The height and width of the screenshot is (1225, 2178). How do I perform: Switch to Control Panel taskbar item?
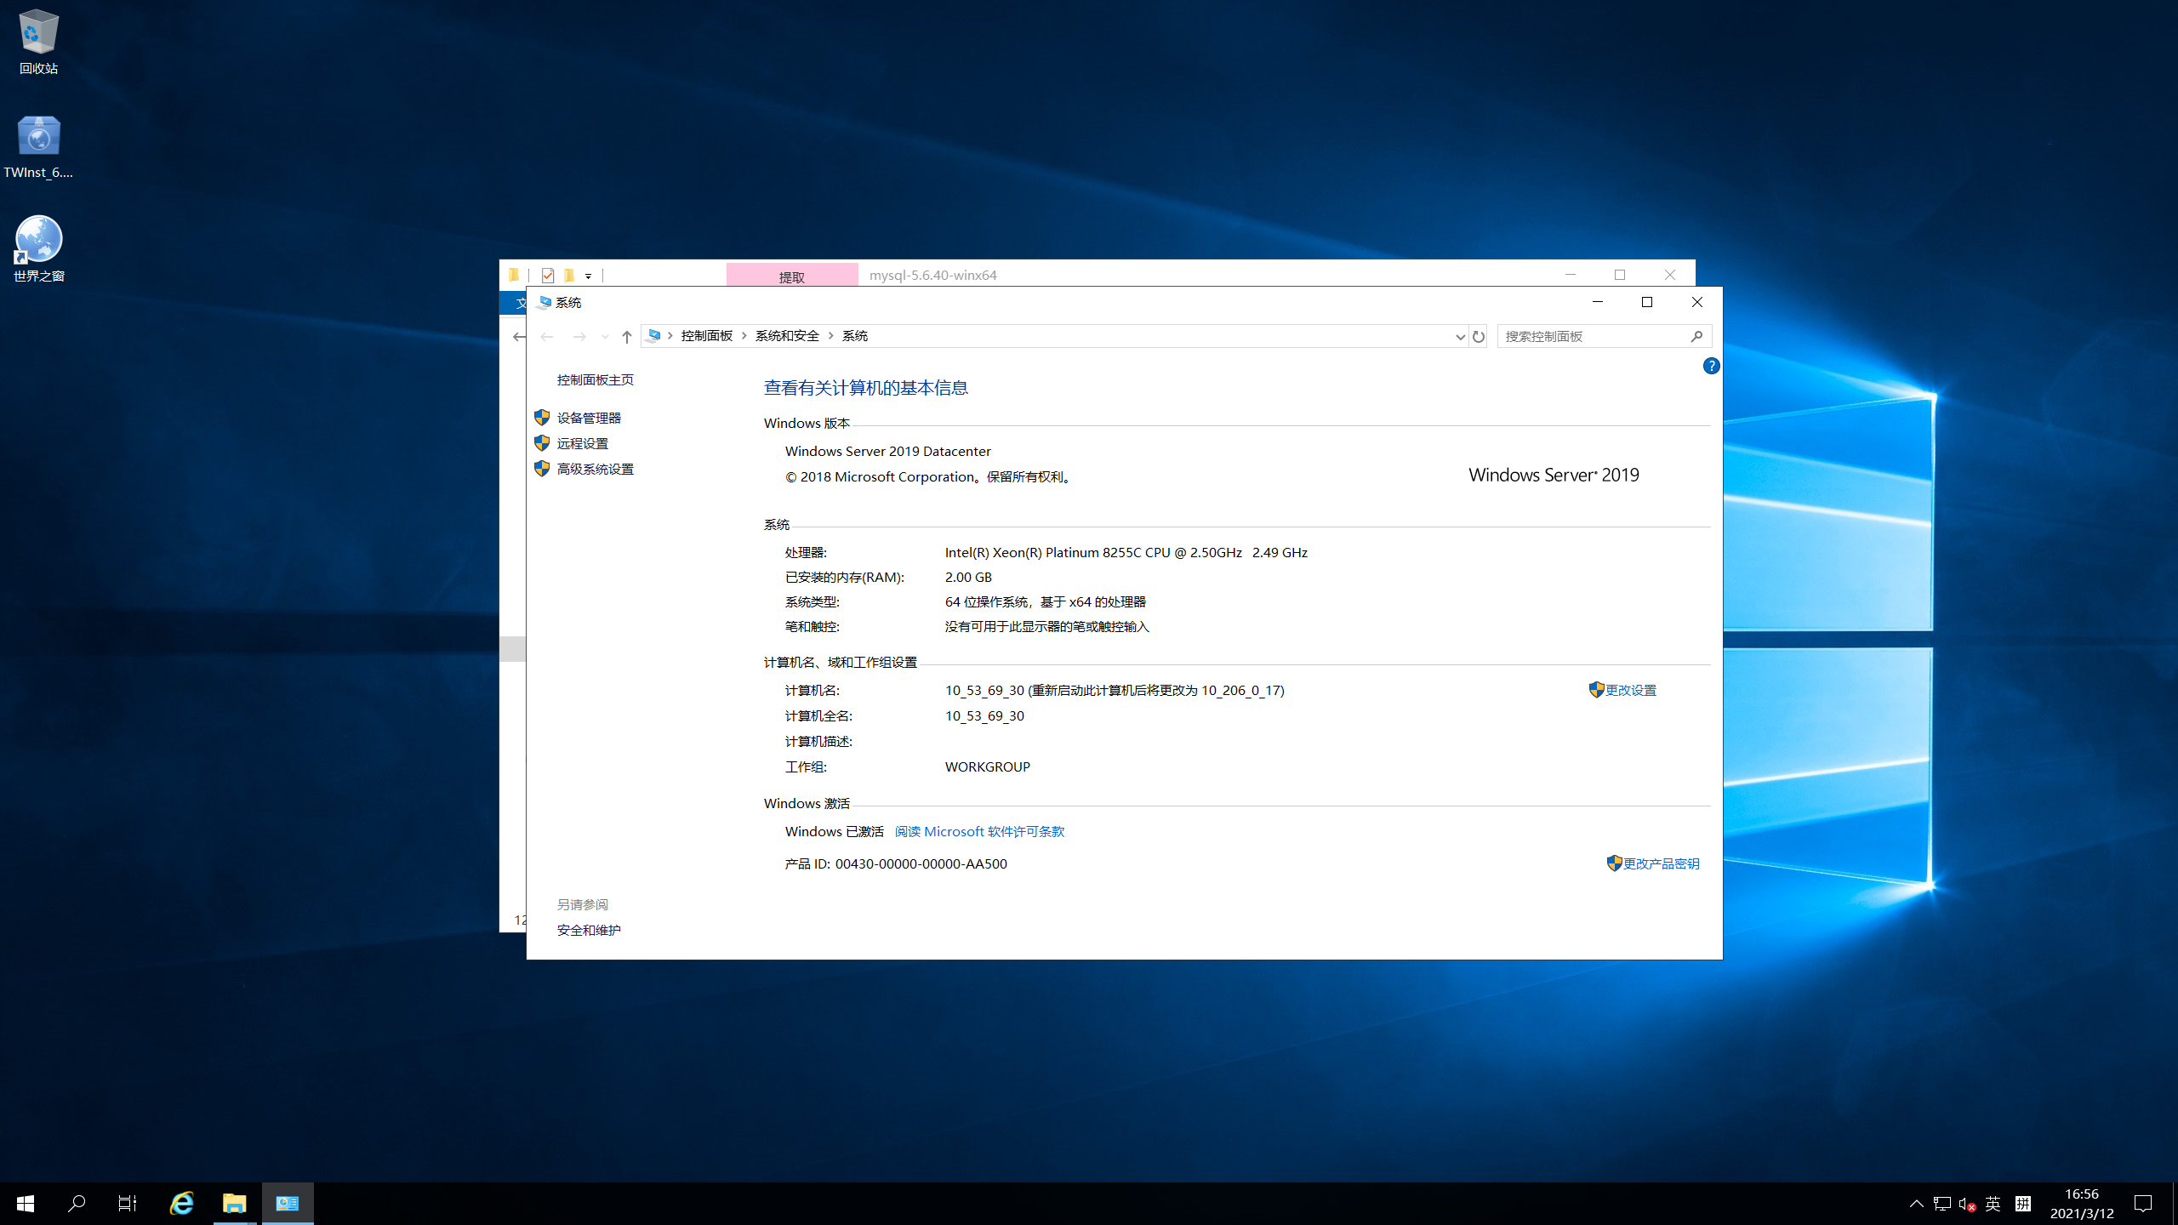[288, 1203]
